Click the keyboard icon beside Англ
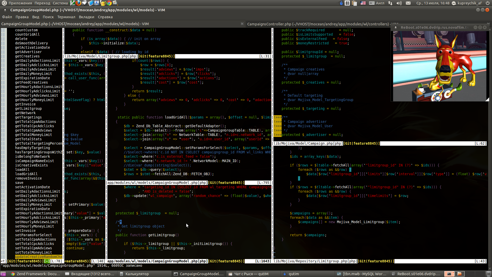This screenshot has width=492, height=277. (372, 3)
